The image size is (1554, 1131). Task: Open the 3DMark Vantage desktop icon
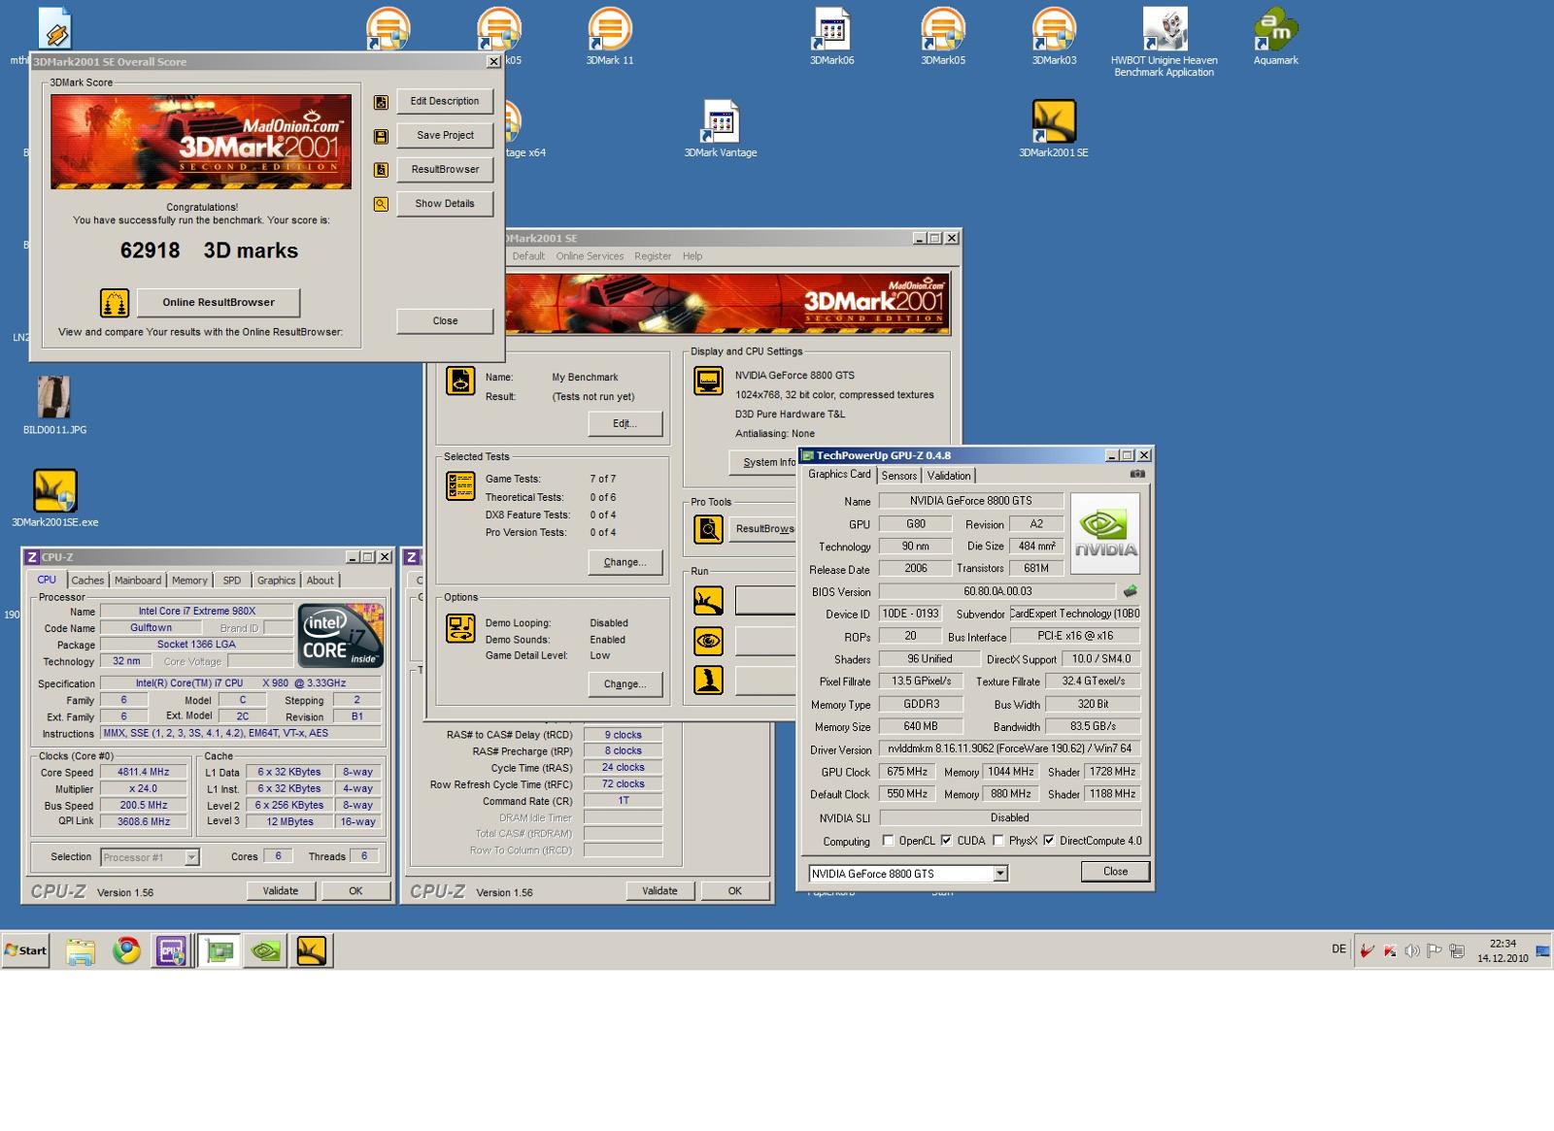point(721,128)
